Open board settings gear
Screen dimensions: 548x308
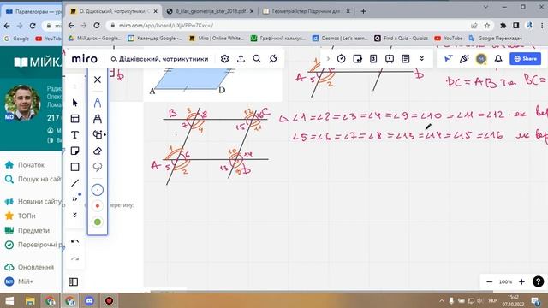click(x=224, y=59)
